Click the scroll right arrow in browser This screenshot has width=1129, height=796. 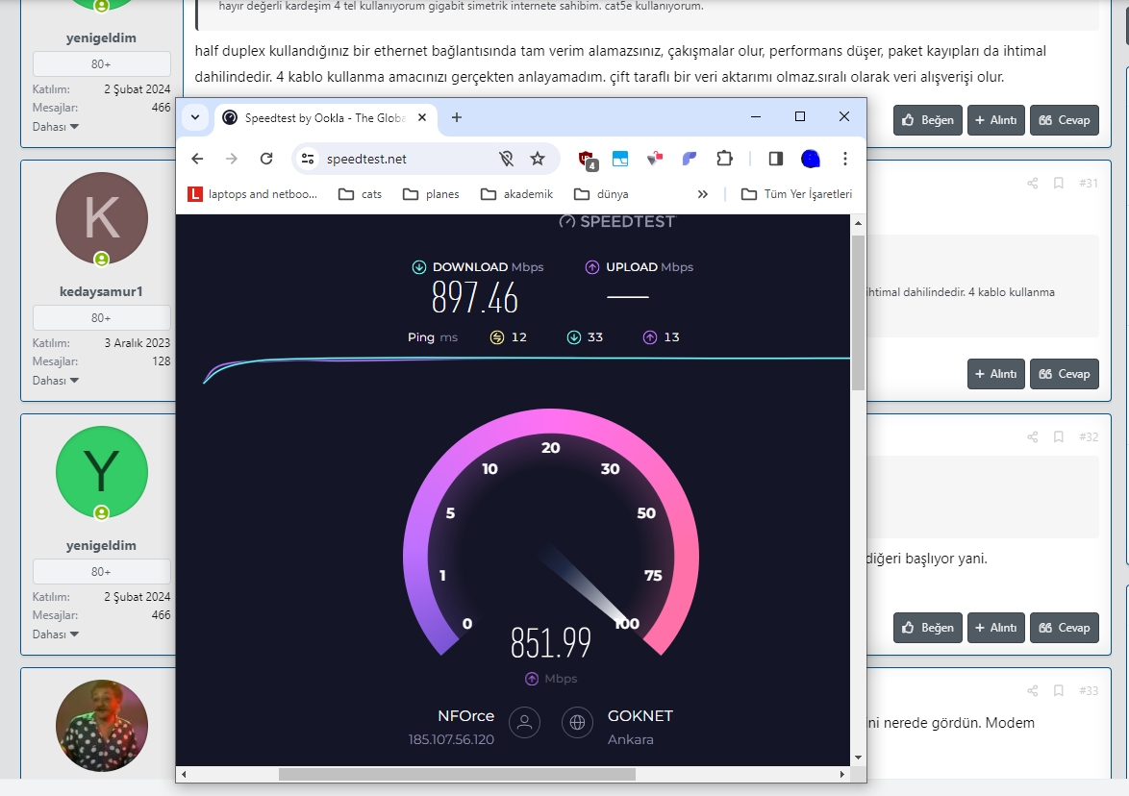[841, 775]
